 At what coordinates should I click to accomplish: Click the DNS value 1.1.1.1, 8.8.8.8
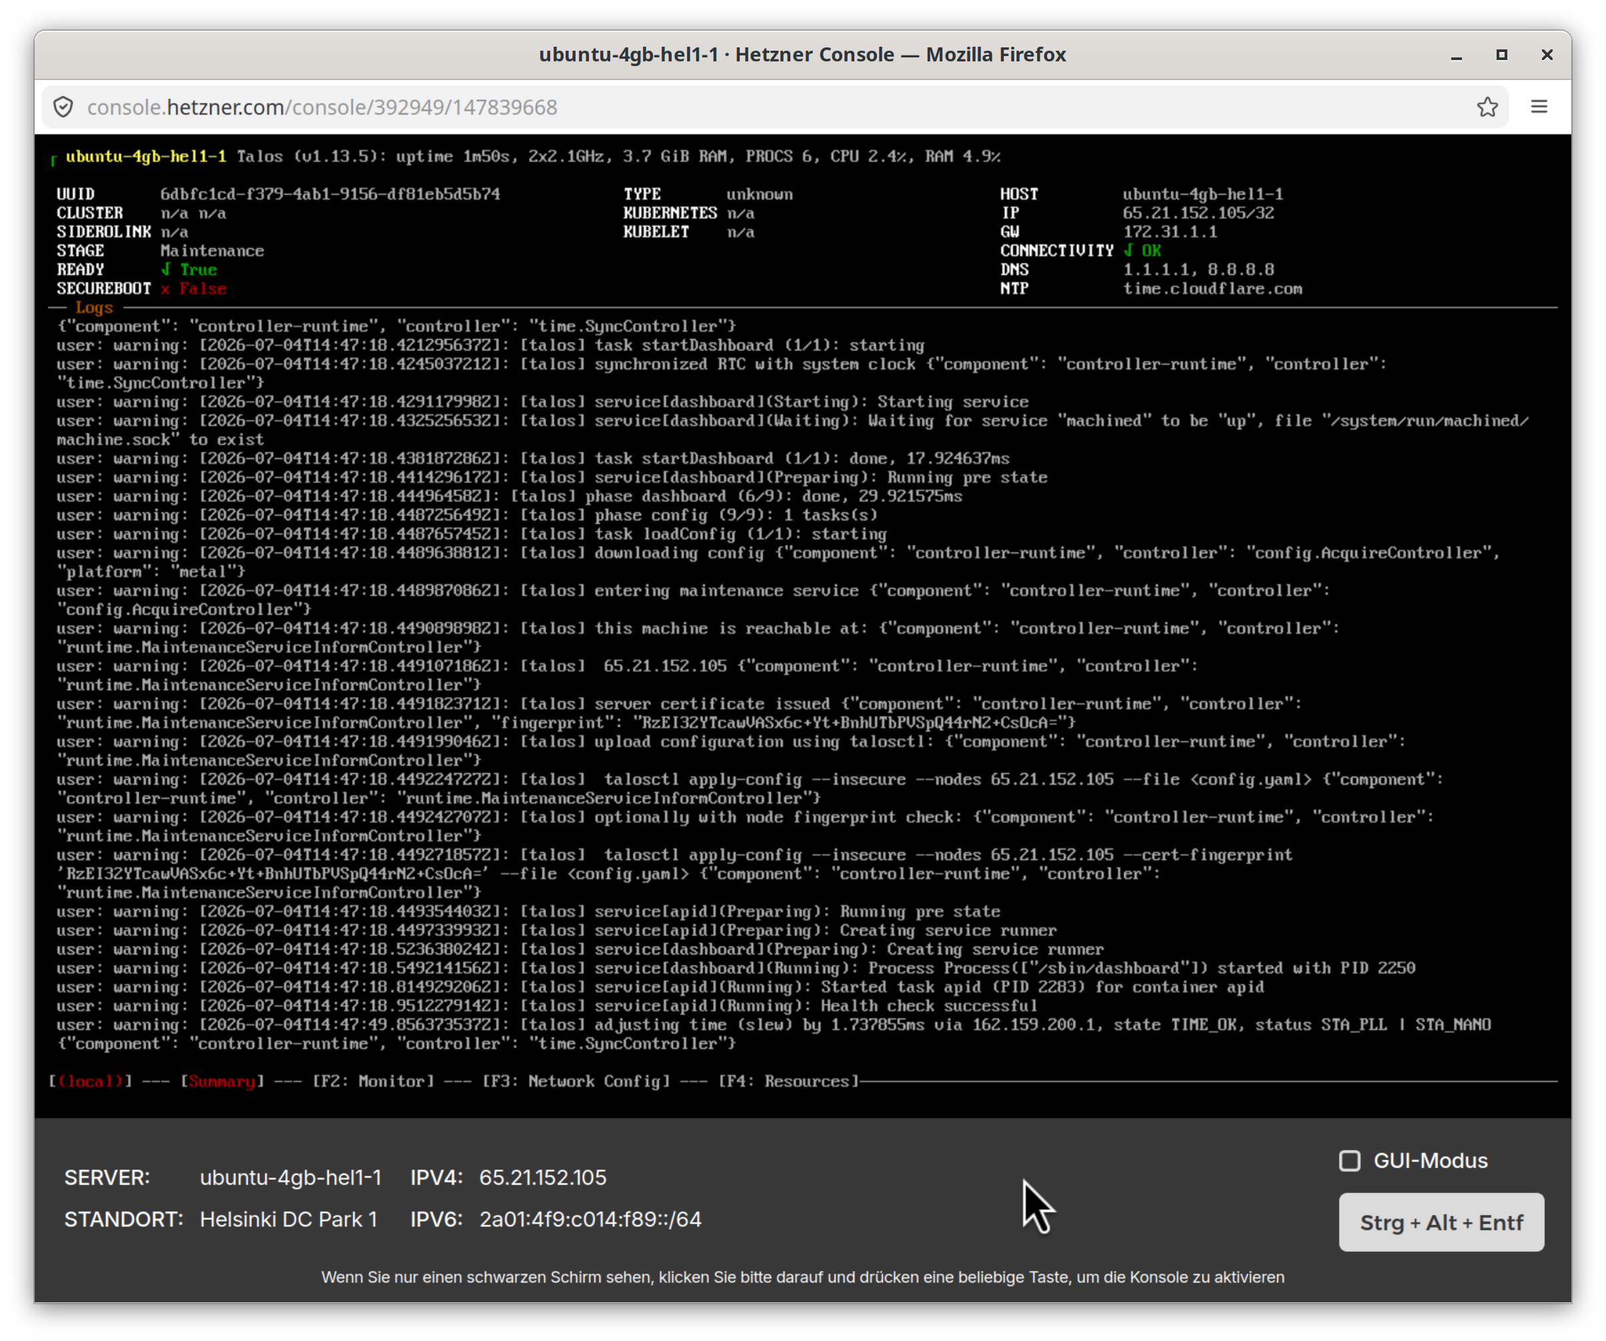[x=1198, y=270]
